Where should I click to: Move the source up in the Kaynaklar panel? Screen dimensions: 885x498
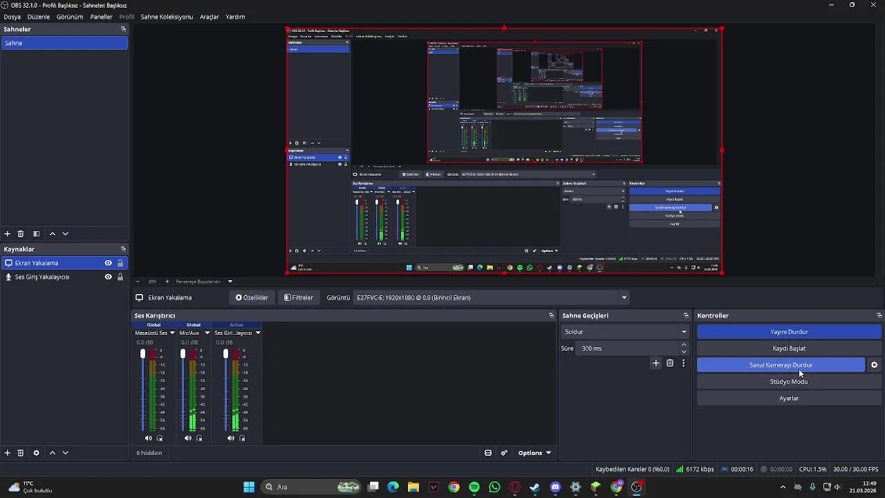[52, 453]
